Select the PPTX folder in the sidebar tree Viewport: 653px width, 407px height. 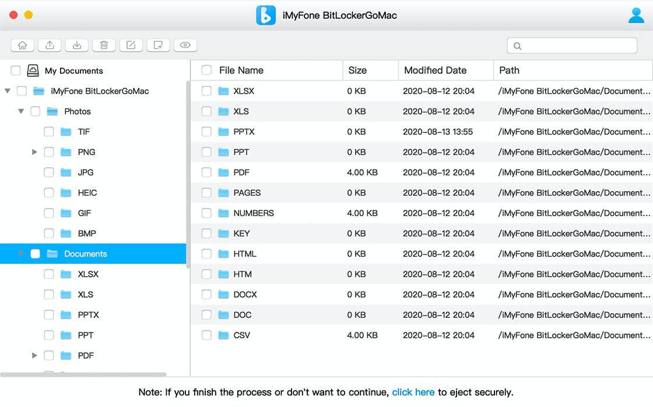[88, 315]
